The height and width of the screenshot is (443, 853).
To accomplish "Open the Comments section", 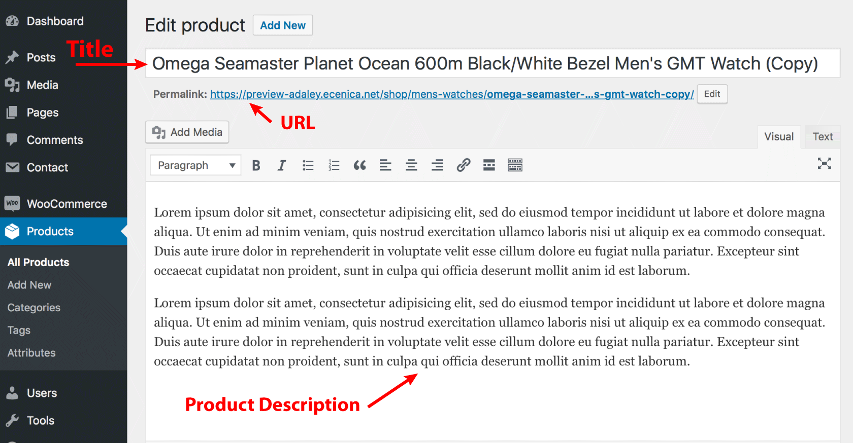I will [63, 140].
